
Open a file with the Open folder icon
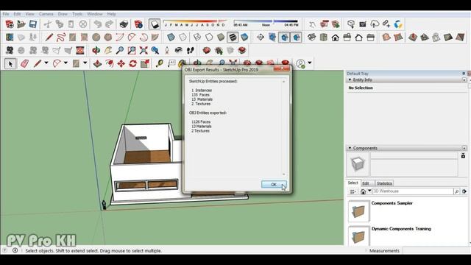(x=21, y=24)
